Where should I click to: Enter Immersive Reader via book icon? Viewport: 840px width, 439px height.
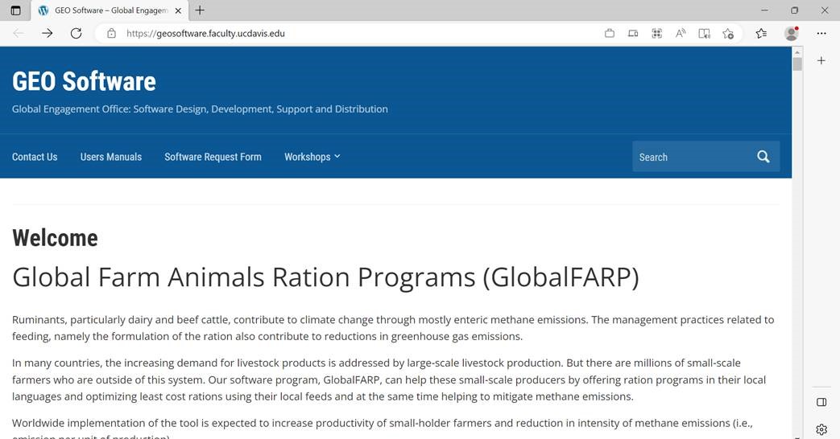(704, 33)
